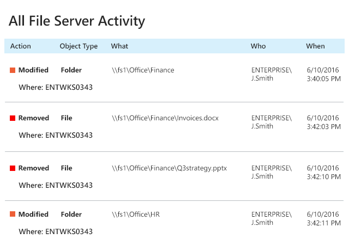Click Where: ENTWKS0343 under Invoices.docx row
Screen dimensions: 349x245
56,135
